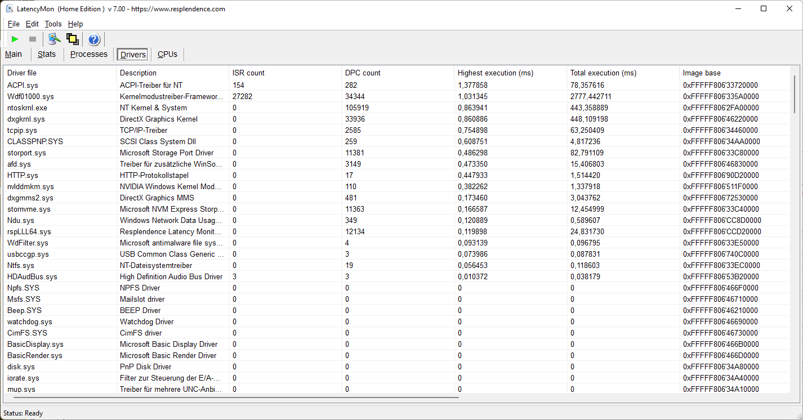Screen dimensions: 803x420
Task: Sort list by DPC count header
Action: point(363,73)
